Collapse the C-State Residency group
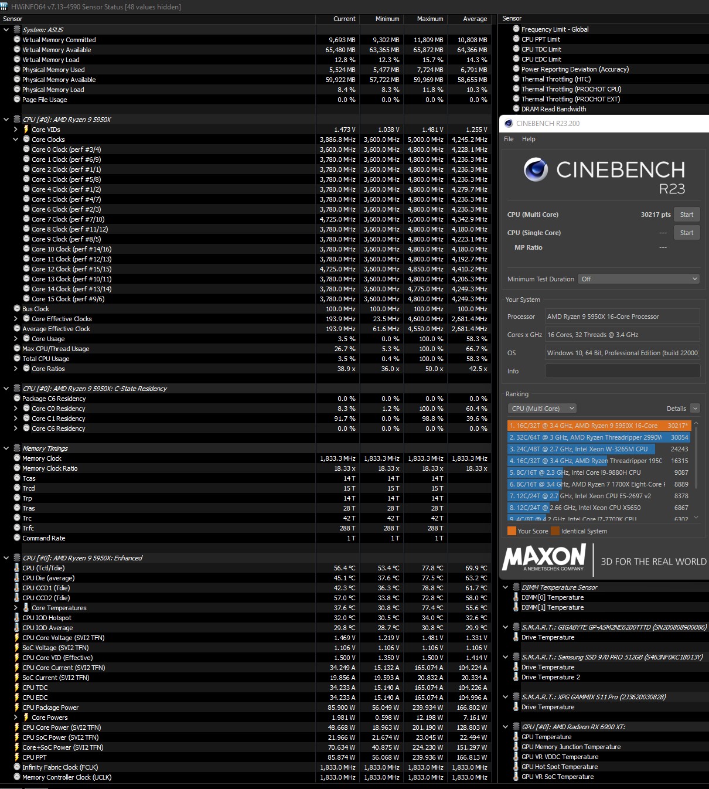Image resolution: width=709 pixels, height=789 pixels. [x=6, y=388]
